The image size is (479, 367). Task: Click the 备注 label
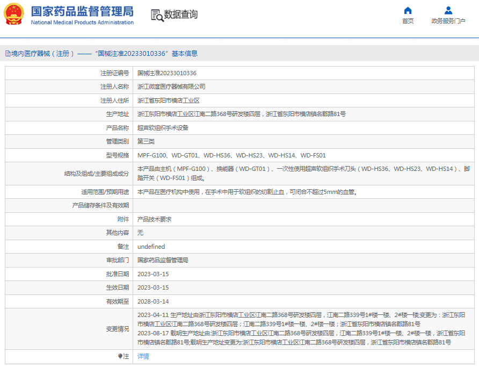point(123,247)
